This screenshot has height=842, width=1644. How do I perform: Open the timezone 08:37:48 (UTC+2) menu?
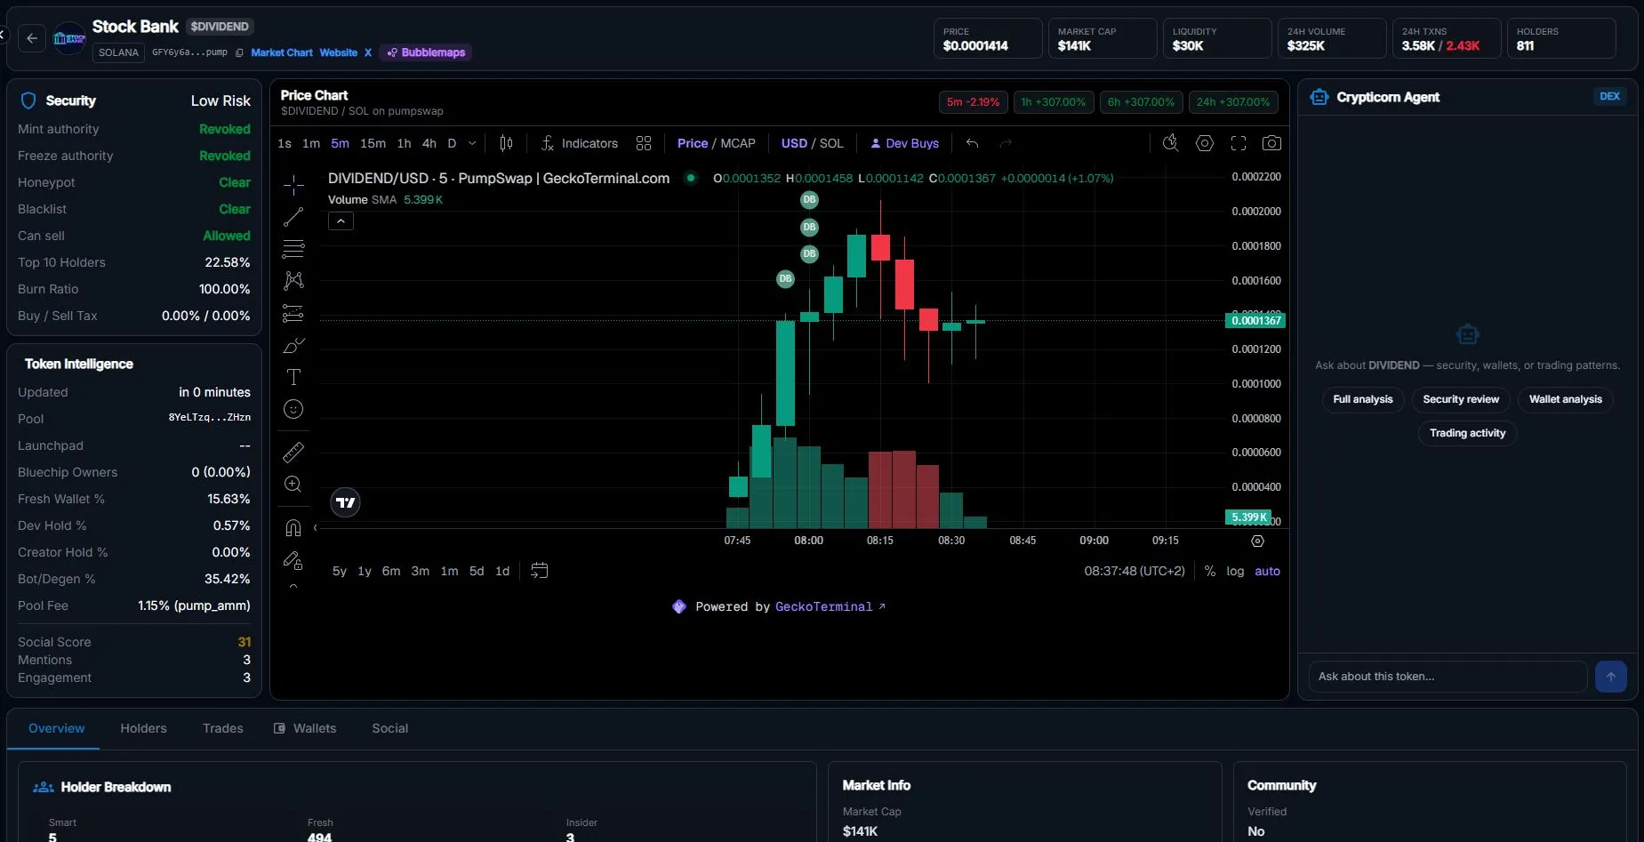[1135, 571]
